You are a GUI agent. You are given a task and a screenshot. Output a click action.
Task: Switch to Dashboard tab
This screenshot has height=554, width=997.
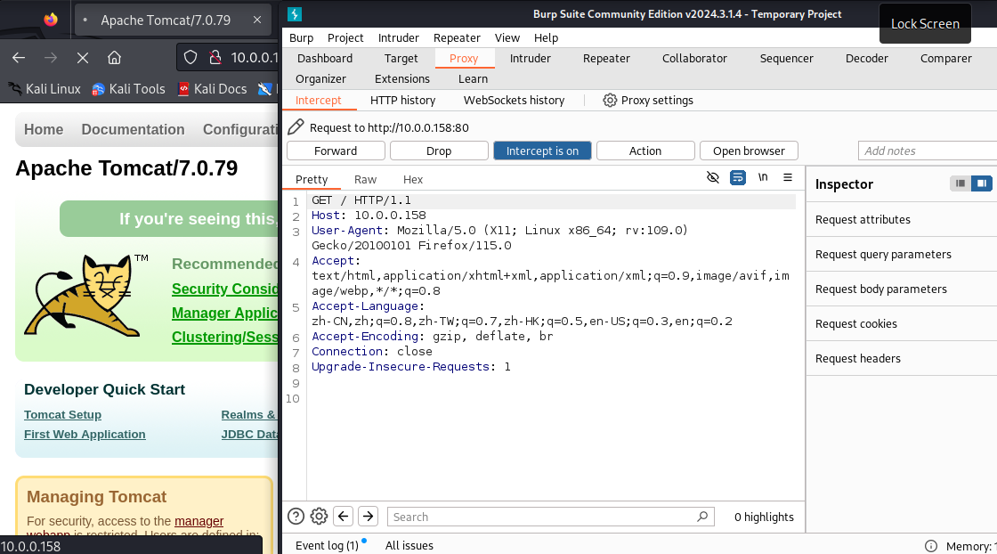click(x=325, y=58)
